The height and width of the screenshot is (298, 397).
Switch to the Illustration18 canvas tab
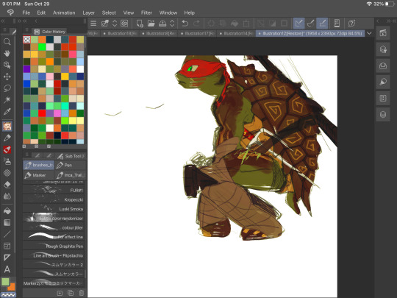[120, 33]
